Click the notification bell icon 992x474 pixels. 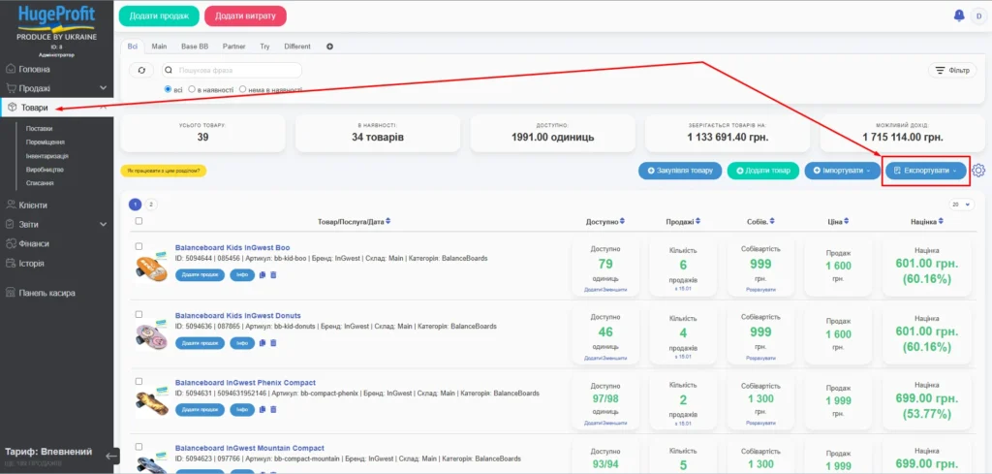959,16
